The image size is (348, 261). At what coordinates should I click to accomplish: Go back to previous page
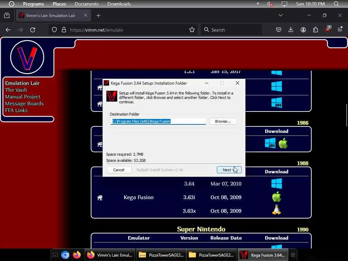pyautogui.click(x=8, y=30)
